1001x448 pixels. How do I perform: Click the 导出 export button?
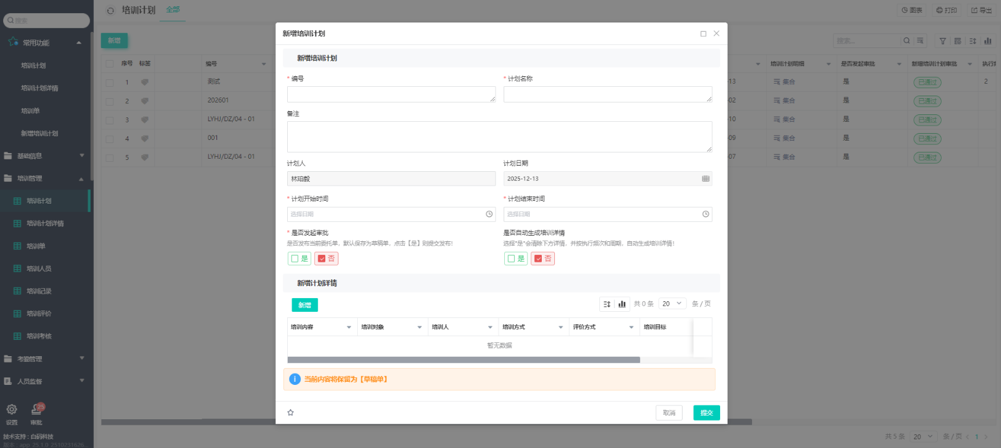click(982, 10)
